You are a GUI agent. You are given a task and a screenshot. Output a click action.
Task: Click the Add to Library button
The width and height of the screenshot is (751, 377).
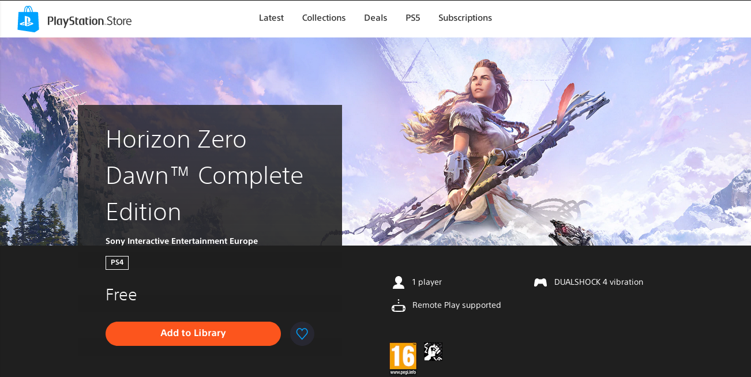tap(193, 334)
